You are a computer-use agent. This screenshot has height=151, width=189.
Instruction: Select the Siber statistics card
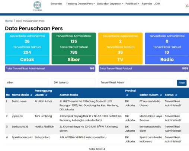click(x=74, y=48)
